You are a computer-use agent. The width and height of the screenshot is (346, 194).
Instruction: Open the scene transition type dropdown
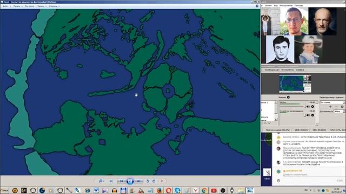(332, 102)
